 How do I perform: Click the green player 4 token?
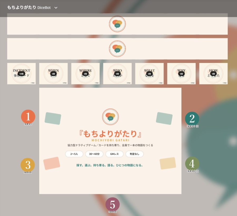coord(192,164)
